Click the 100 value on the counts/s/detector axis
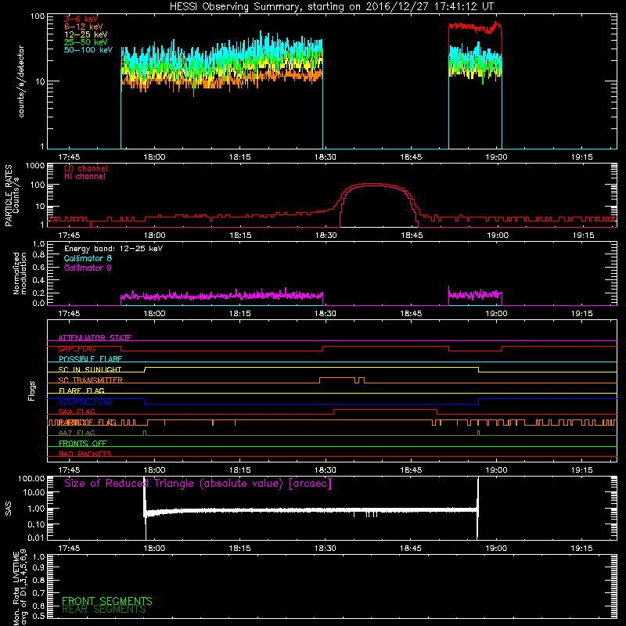The height and width of the screenshot is (626, 626). pos(38,16)
